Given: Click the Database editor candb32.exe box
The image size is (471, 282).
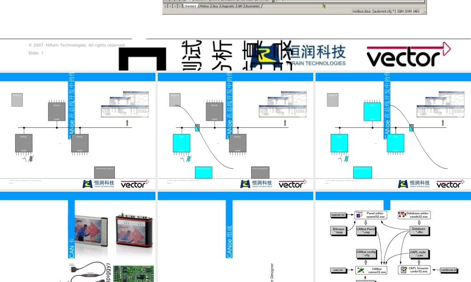Looking at the screenshot, I should tap(414, 215).
